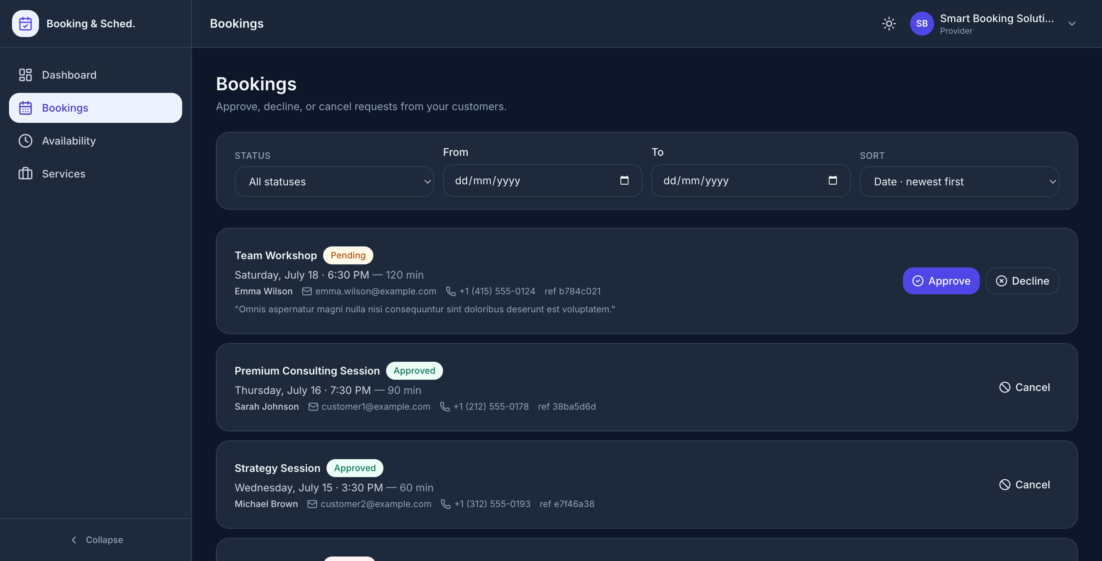Click the Approved badge on Premium Consulting Session
Image resolution: width=1102 pixels, height=561 pixels.
click(414, 370)
